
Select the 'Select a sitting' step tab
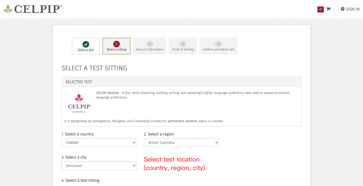[116, 50]
